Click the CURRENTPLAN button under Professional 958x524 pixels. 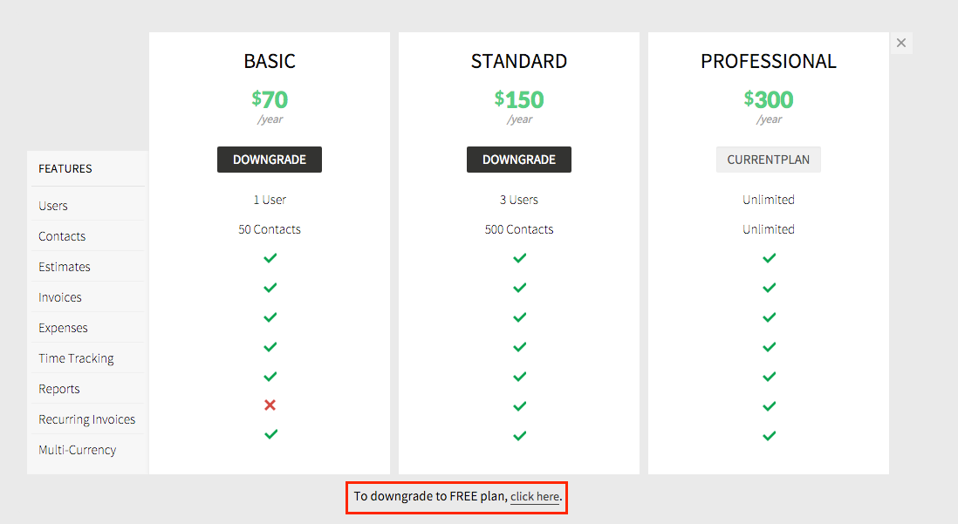pos(769,160)
